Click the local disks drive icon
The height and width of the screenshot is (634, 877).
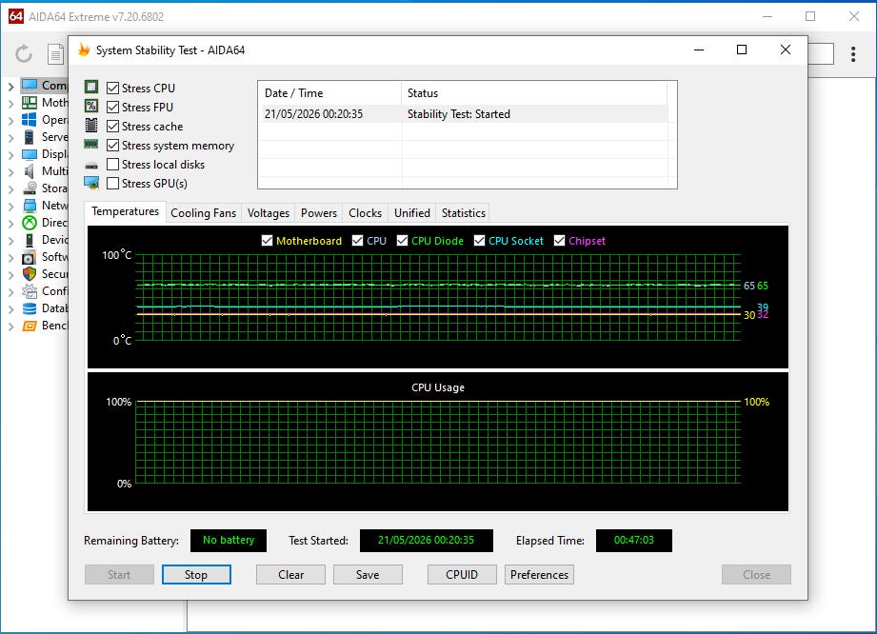coord(91,165)
